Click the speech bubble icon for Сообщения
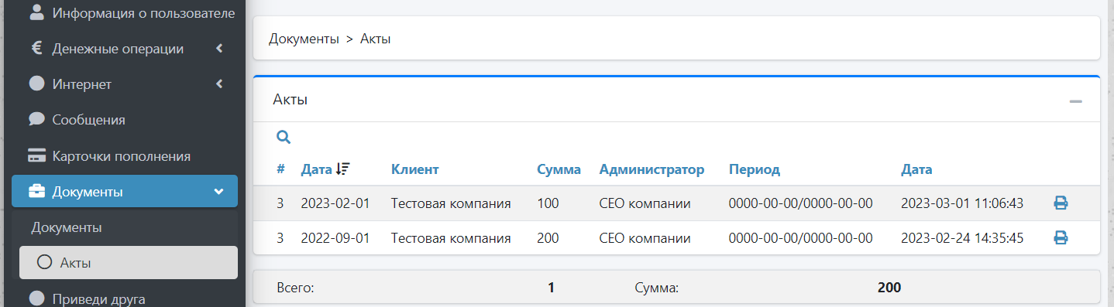1114x307 pixels. pyautogui.click(x=36, y=119)
